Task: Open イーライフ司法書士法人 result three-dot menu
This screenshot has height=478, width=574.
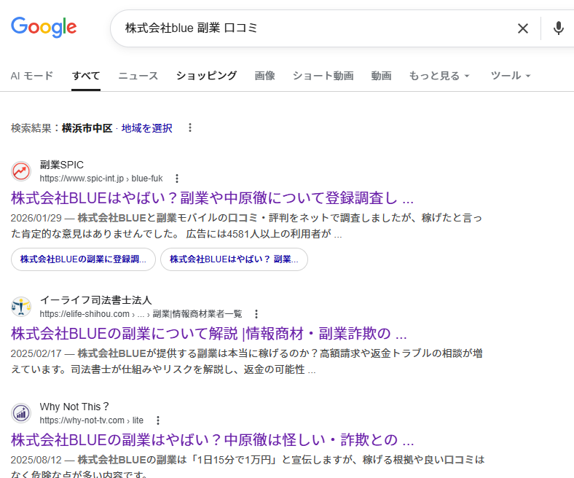Action: tap(256, 314)
